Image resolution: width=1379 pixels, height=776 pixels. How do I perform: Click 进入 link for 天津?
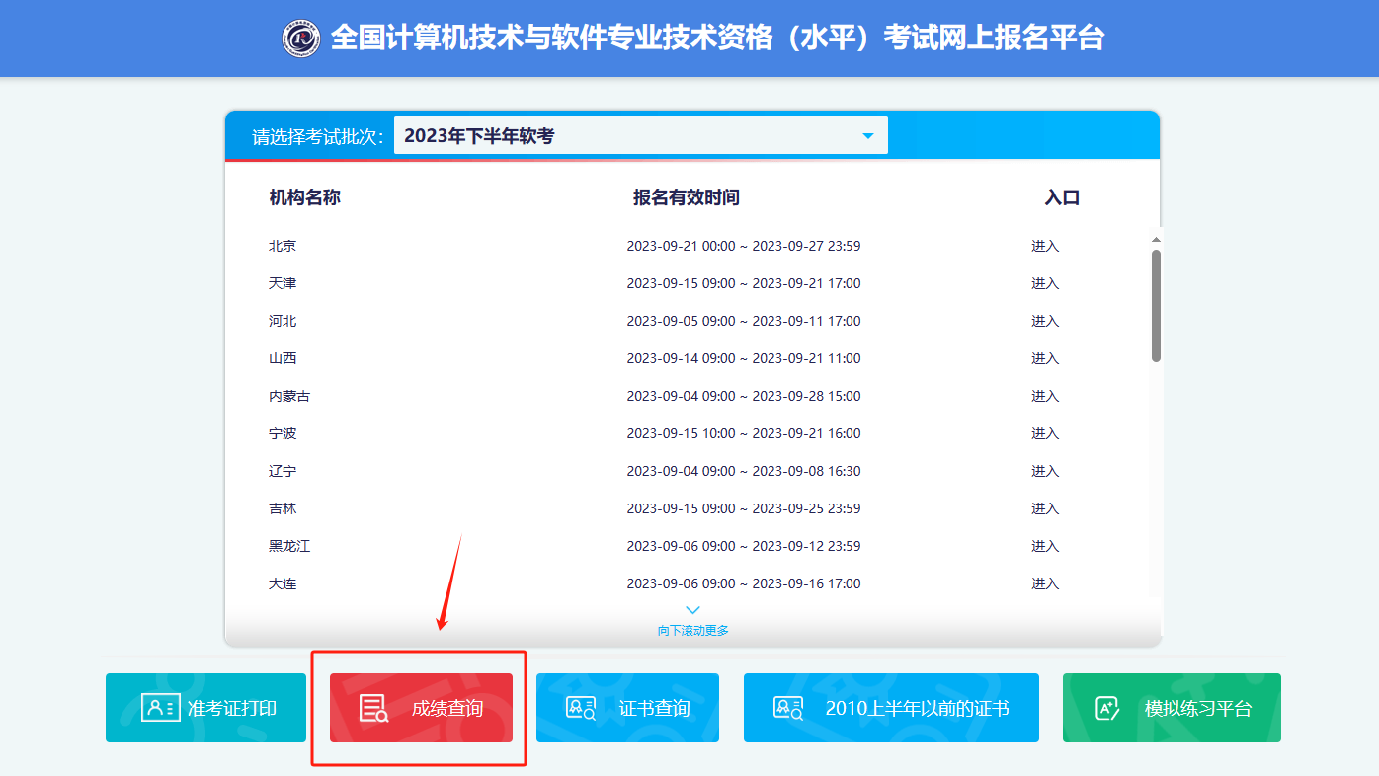tap(1044, 283)
